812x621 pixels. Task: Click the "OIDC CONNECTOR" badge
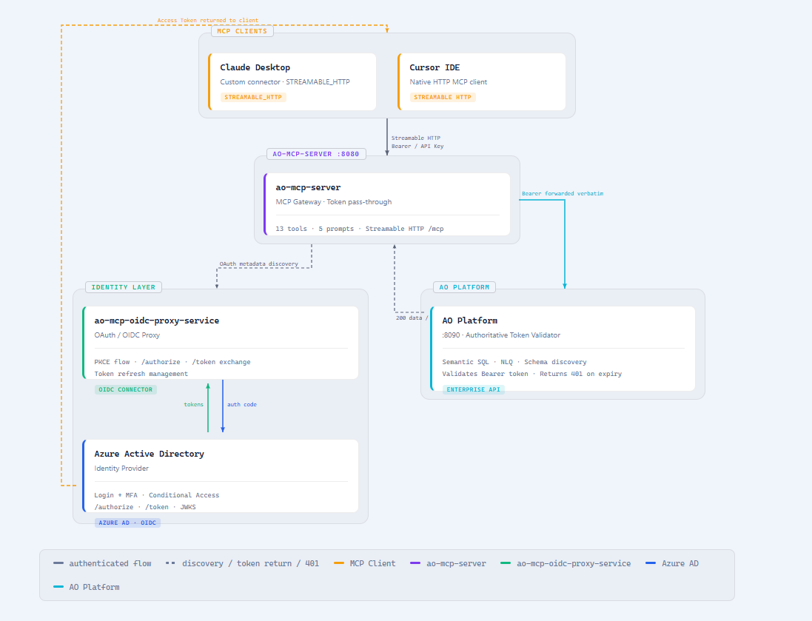pyautogui.click(x=126, y=389)
